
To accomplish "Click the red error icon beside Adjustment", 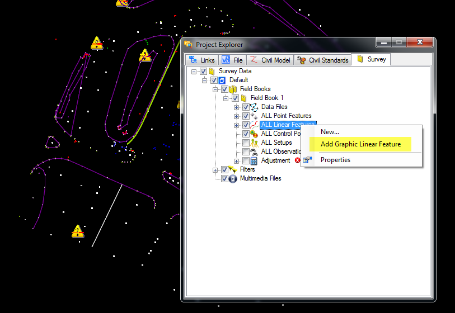I will click(x=297, y=160).
